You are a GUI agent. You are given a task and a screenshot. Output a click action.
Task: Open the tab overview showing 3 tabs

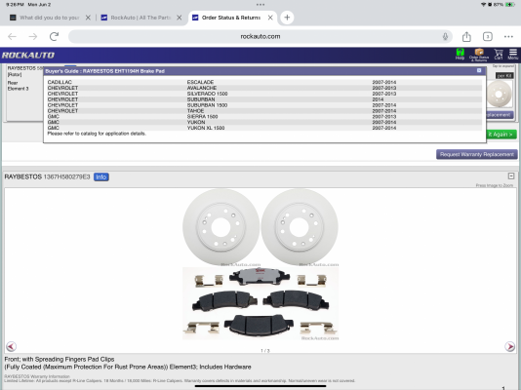pos(488,36)
